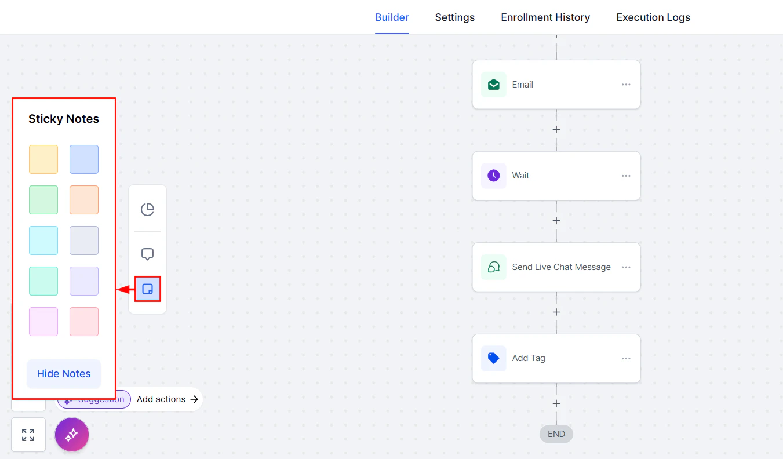The width and height of the screenshot is (783, 459).
Task: Click the plus icon below the Email step
Action: point(556,129)
